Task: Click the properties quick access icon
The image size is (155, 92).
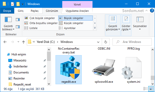Action: [12, 4]
